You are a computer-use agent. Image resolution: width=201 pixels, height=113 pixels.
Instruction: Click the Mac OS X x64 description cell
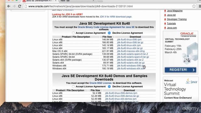pos(60,51)
